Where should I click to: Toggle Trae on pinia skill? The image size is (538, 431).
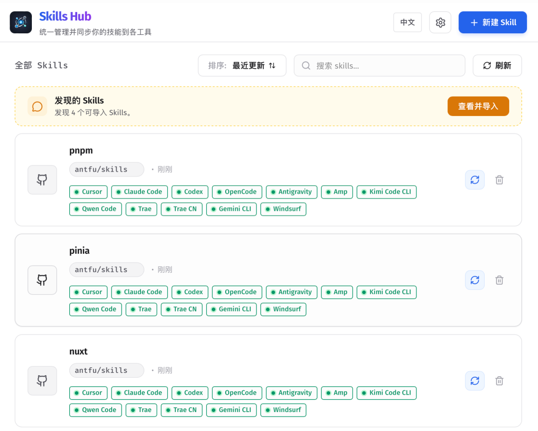(141, 309)
